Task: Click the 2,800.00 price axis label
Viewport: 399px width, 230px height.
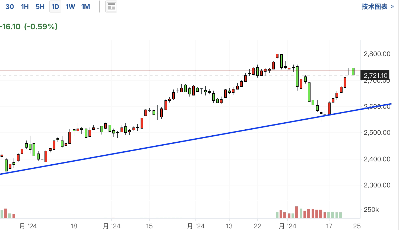Action: pos(377,54)
